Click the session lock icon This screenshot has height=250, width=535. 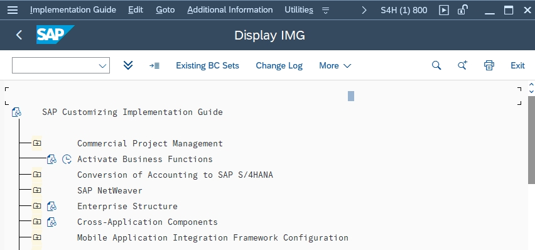click(x=462, y=10)
